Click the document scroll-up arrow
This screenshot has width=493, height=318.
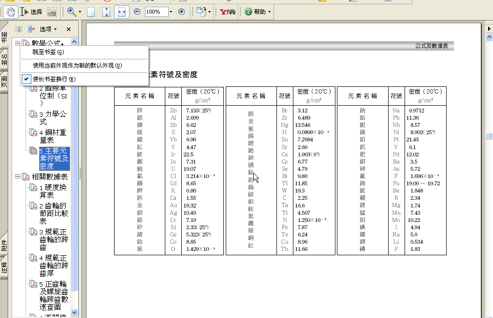coord(489,37)
